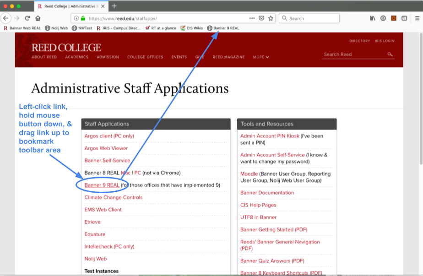Open the Argos Web Viewer link
Image resolution: width=423 pixels, height=276 pixels.
(106, 148)
